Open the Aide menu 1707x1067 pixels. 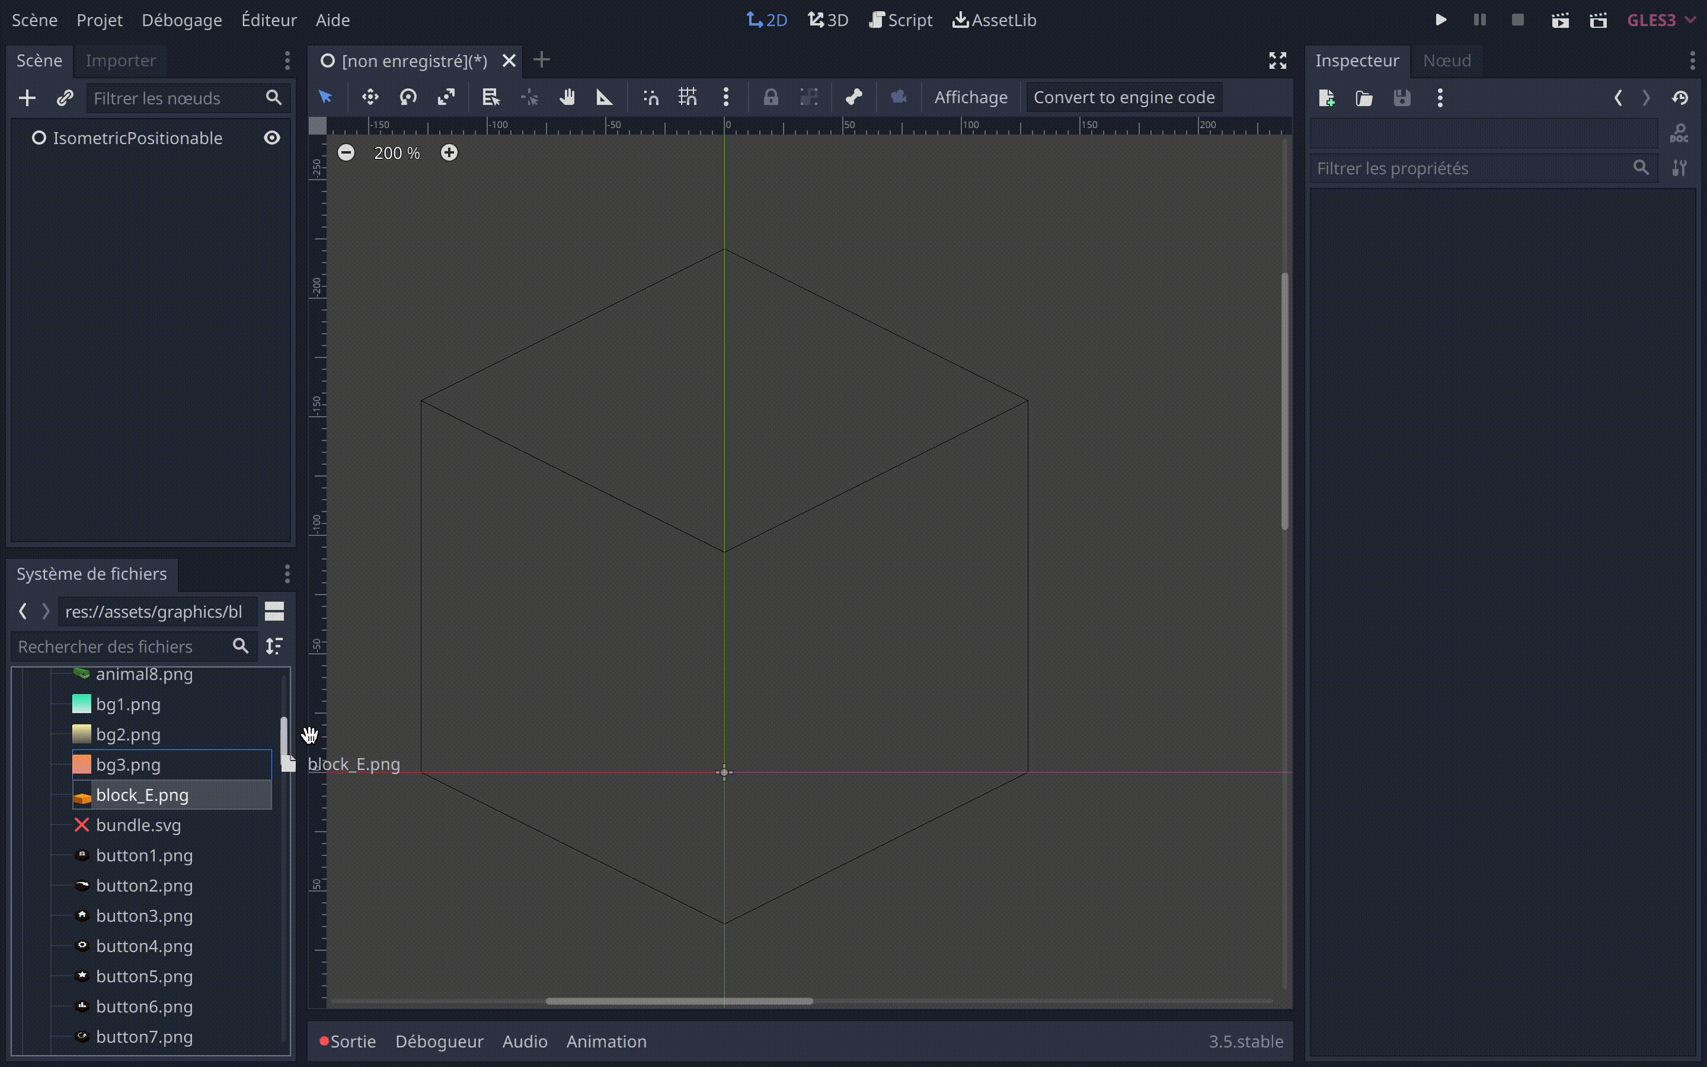coord(333,20)
